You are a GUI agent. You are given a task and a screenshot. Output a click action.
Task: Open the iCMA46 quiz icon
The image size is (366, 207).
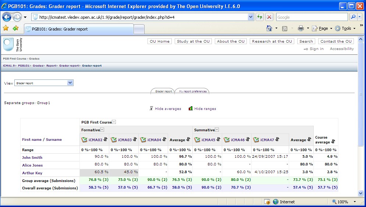(x=227, y=140)
